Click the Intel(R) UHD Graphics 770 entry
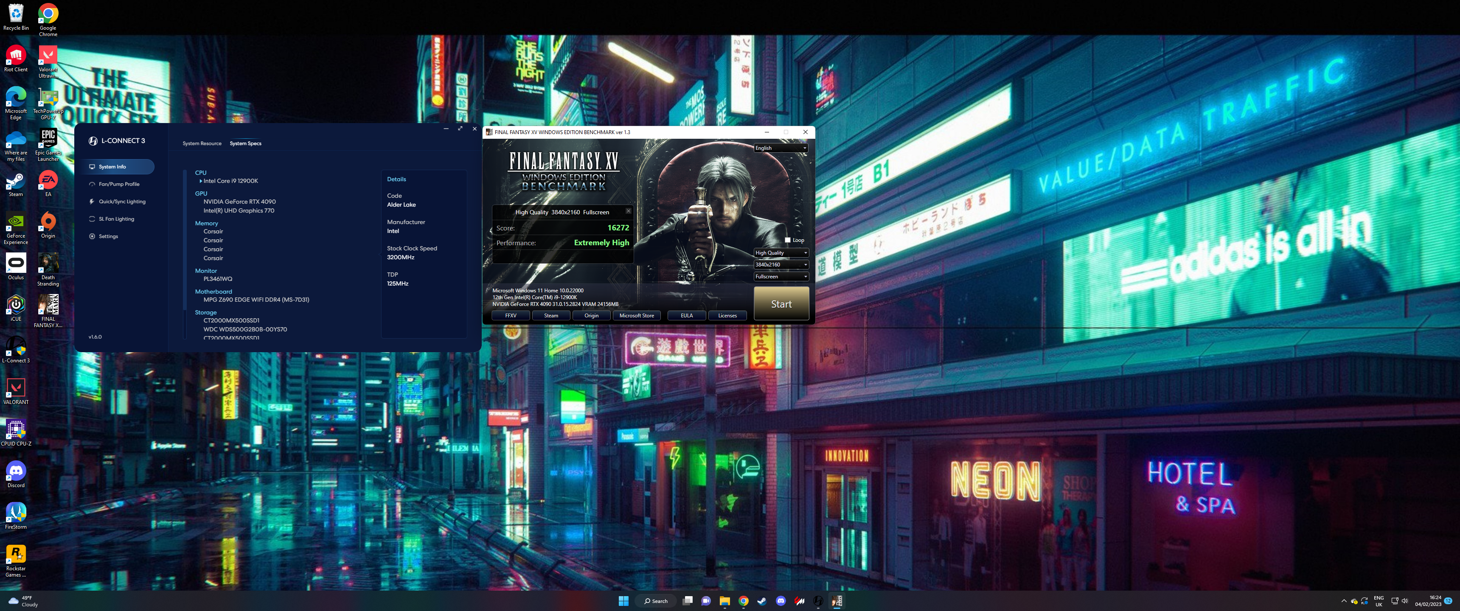The height and width of the screenshot is (611, 1460). coord(239,211)
